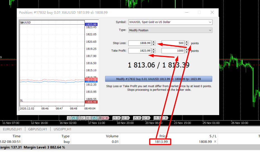
Task: Increase Take Profit price with up arrow
Action: click(x=153, y=49)
